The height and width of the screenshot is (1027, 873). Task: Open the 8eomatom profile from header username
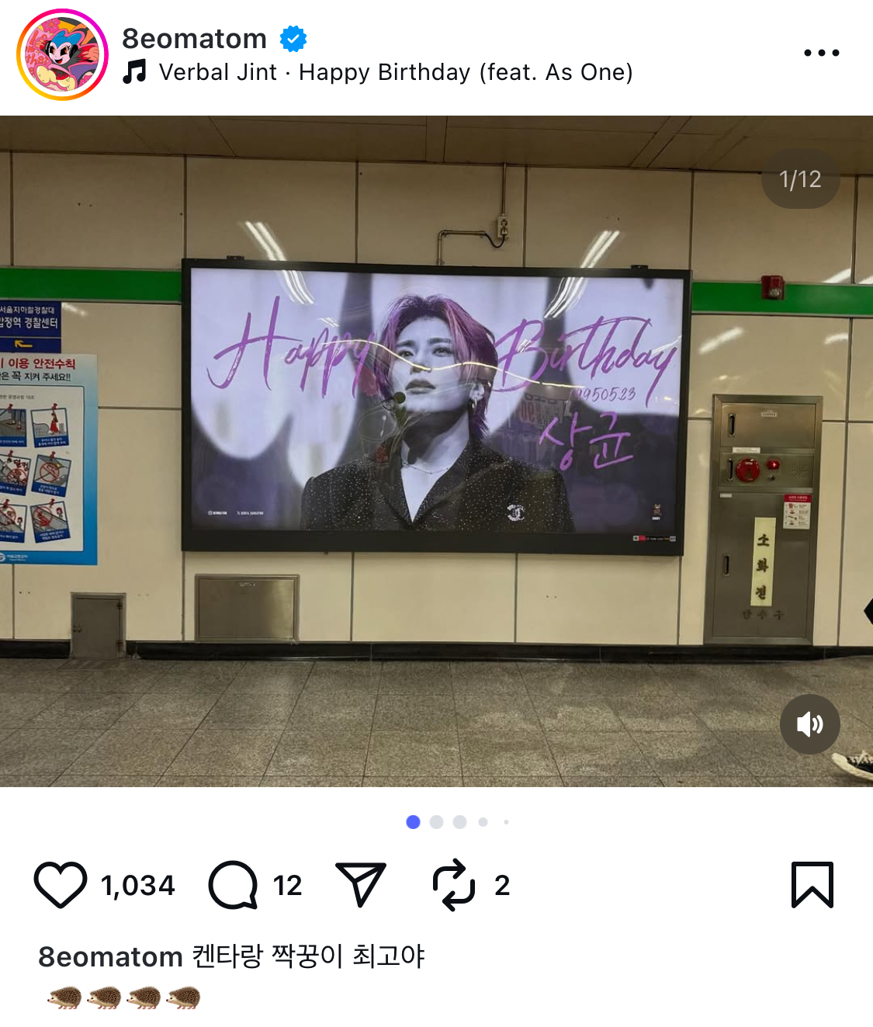pyautogui.click(x=194, y=38)
